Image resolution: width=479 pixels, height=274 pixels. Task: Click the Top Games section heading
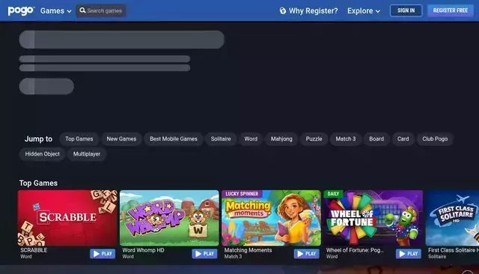tap(38, 183)
